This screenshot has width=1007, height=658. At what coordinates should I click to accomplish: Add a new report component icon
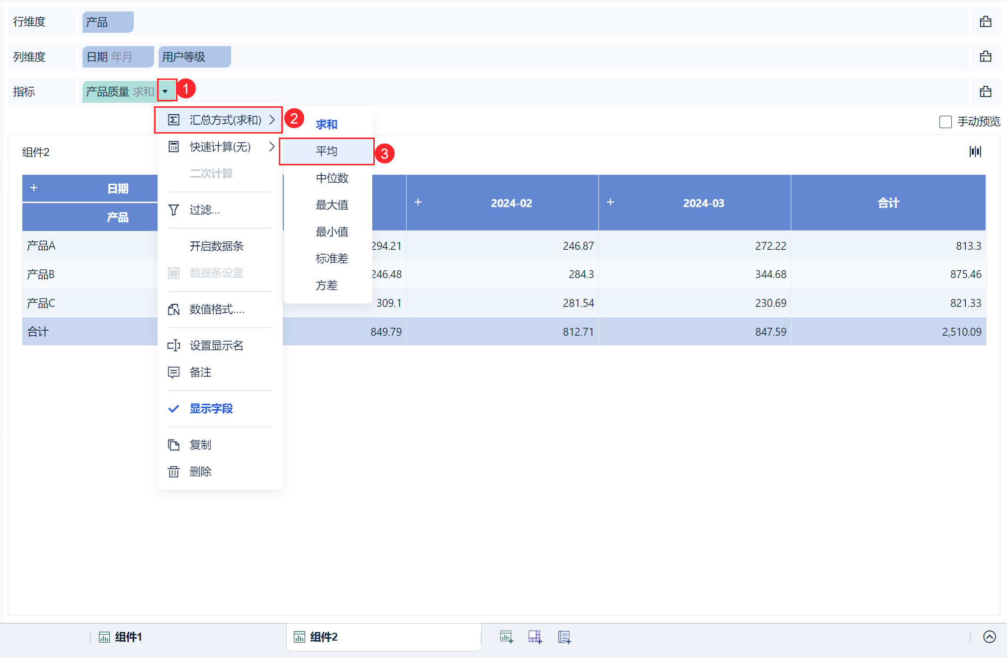(x=564, y=637)
